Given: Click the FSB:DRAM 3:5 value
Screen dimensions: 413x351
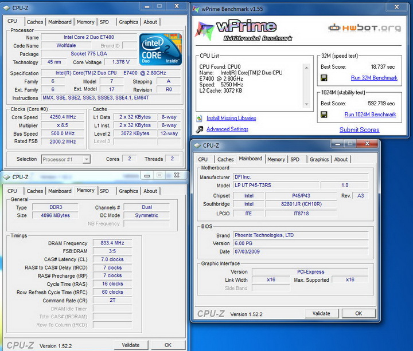Looking at the screenshot, I should click(112, 251).
